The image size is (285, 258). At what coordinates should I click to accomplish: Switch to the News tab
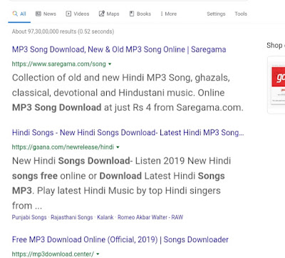(46, 14)
